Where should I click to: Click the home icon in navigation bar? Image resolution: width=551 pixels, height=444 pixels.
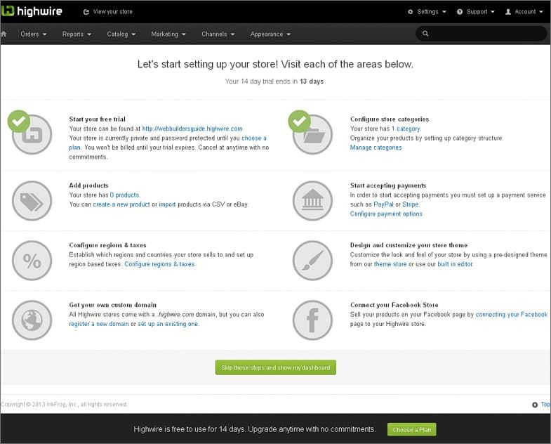tap(4, 34)
